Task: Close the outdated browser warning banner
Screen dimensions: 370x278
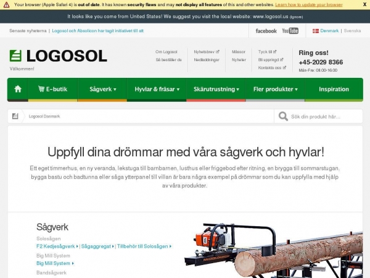Action: (365, 4)
